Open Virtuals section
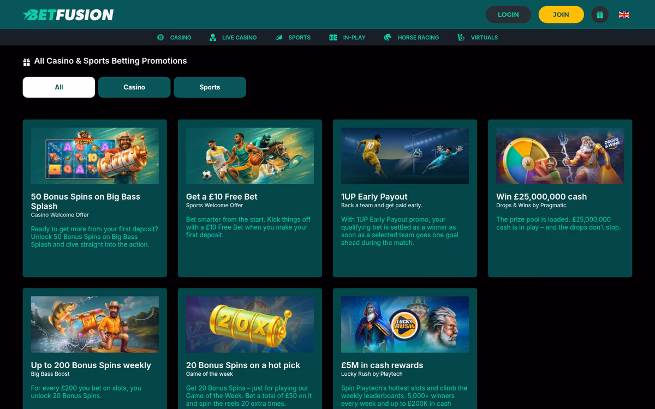The image size is (655, 409). tap(484, 38)
